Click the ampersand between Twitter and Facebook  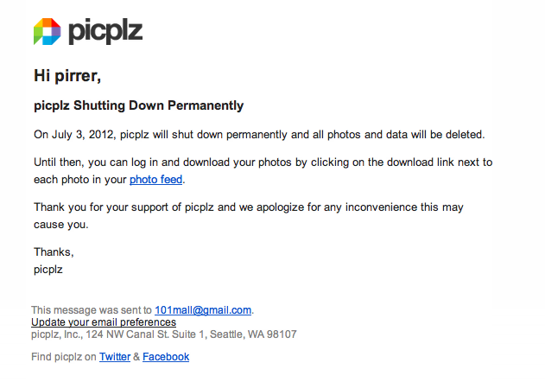click(x=136, y=357)
